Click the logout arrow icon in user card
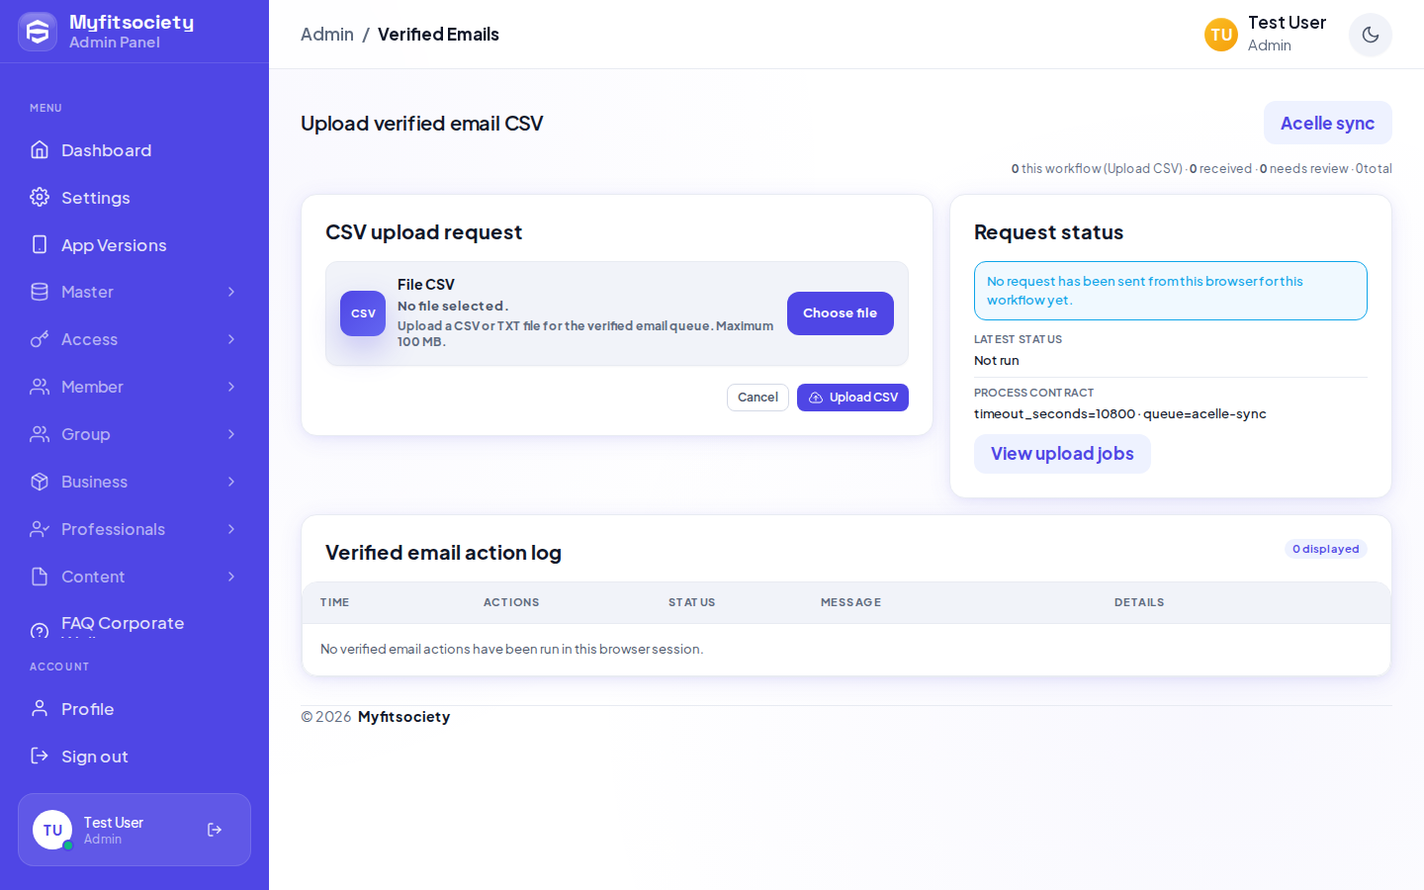The height and width of the screenshot is (890, 1424). point(215,830)
